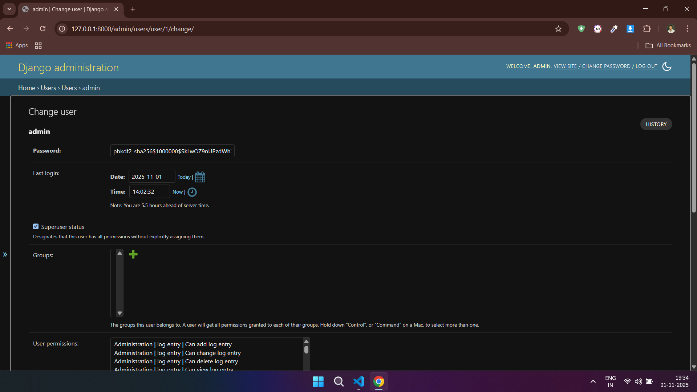The image size is (697, 392).
Task: Open the Apps bookmarks shortcut
Action: click(x=17, y=45)
